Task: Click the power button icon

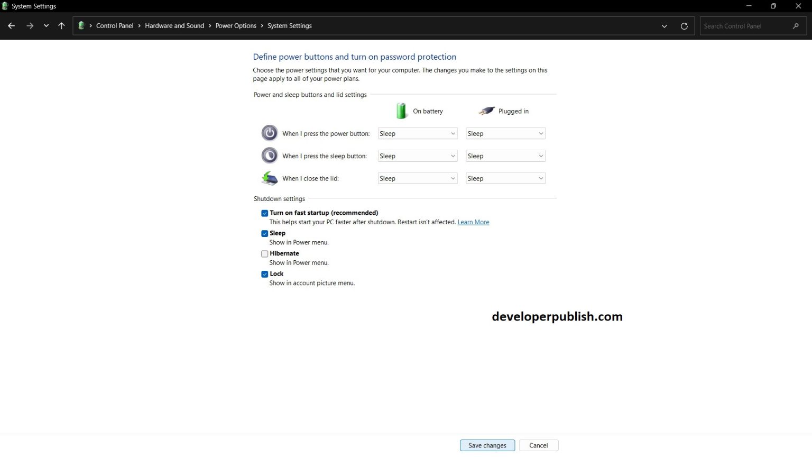Action: pyautogui.click(x=269, y=133)
